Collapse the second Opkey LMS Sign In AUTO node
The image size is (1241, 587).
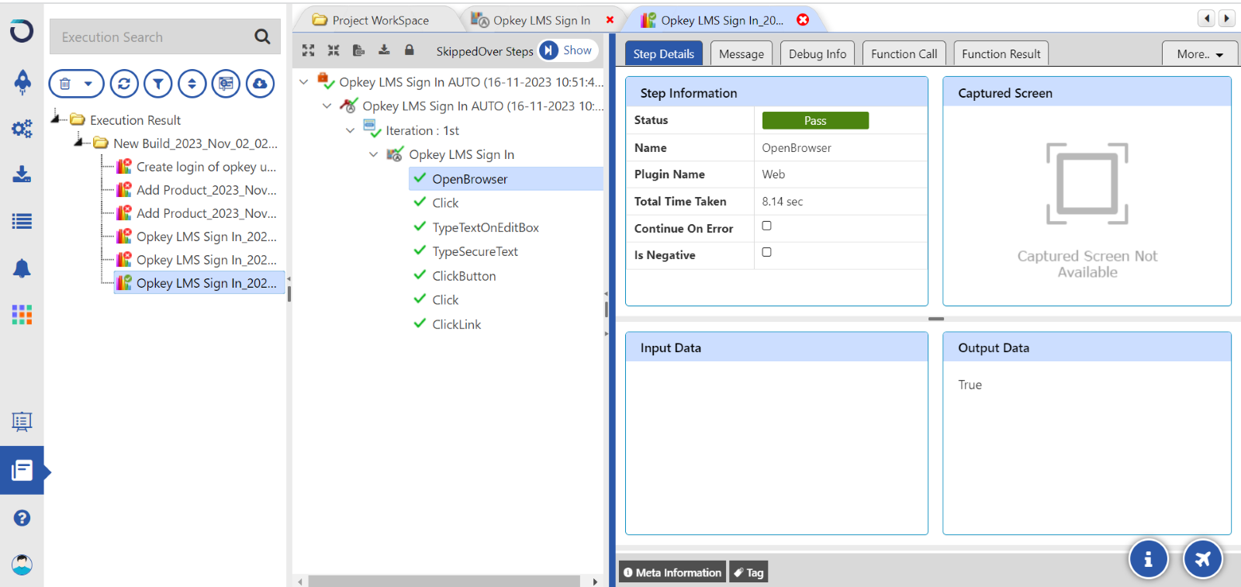[x=327, y=105]
